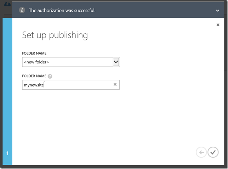Image resolution: width=228 pixels, height=169 pixels.
Task: Select the step 1 indicator in the sidebar
Action: point(7,153)
